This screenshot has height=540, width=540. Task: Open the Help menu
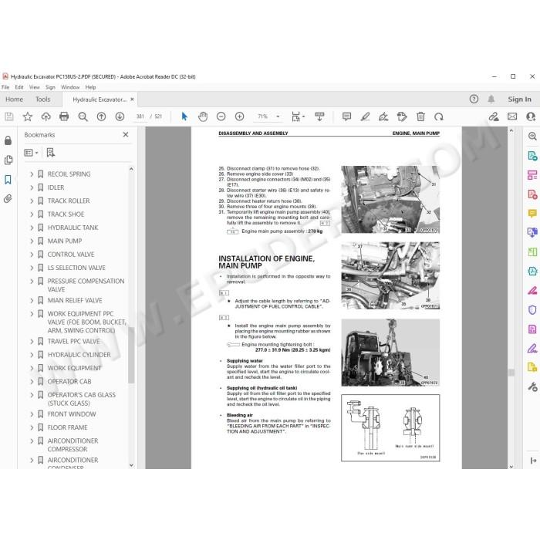[x=90, y=87]
